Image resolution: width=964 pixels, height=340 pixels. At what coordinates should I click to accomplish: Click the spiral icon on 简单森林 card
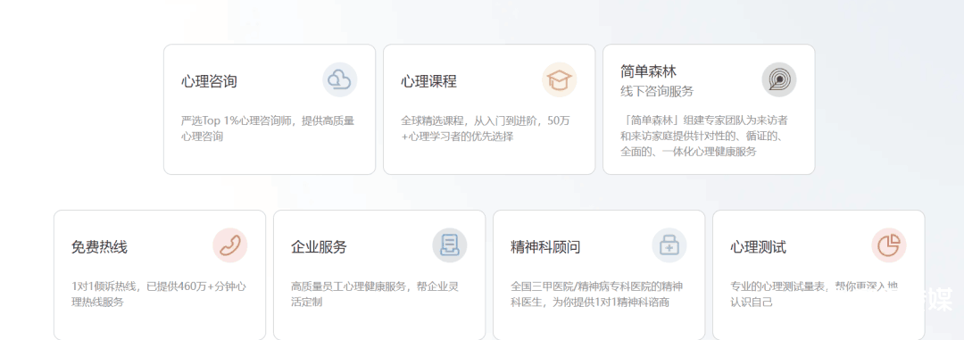coord(779,79)
